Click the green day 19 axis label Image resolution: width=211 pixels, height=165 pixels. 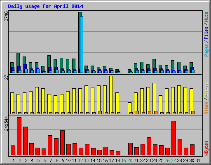[124, 160]
